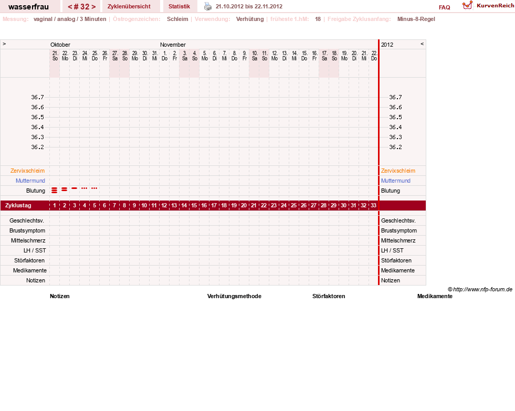Click the 2012 year label
The width and height of the screenshot is (515, 411).
pos(387,45)
